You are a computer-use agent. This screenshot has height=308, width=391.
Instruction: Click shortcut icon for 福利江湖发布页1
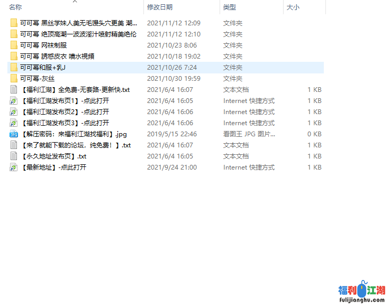[14, 101]
